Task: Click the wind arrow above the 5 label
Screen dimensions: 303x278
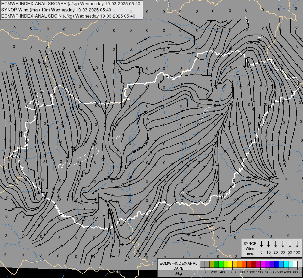Action: 262,244
